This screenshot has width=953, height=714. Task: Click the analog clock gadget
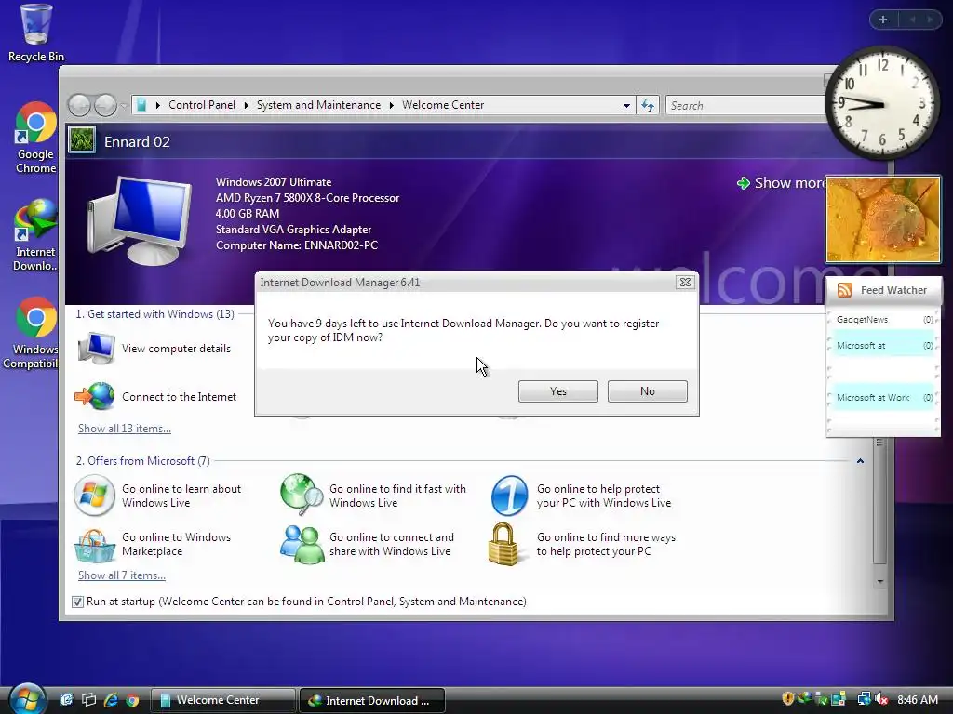point(882,104)
